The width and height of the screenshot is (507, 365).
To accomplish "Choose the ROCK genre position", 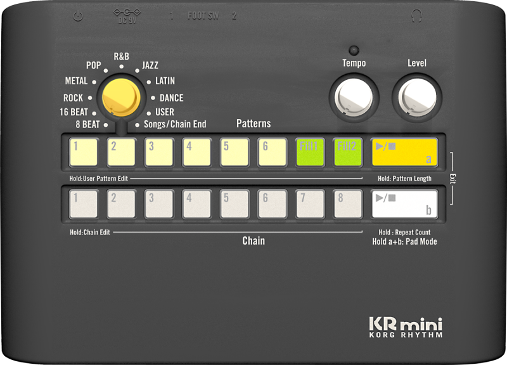I will [x=73, y=98].
